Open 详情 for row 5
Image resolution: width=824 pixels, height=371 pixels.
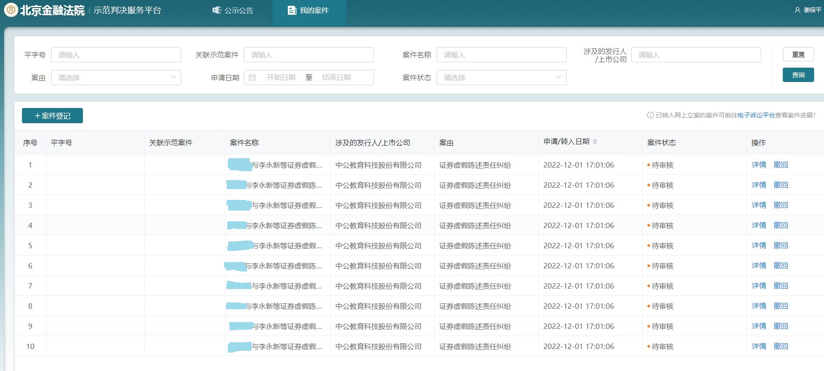[759, 246]
